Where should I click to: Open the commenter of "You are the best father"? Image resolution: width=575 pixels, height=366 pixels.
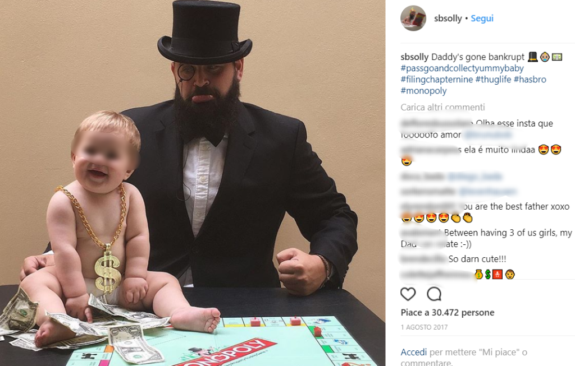[x=429, y=206]
